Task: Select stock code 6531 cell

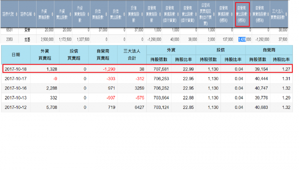Action: [x=9, y=30]
